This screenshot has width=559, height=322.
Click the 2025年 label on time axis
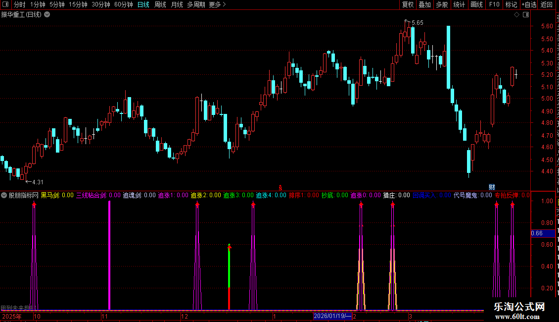[x=12, y=316]
